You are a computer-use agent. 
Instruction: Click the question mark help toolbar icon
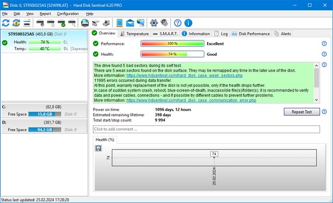tap(177, 23)
